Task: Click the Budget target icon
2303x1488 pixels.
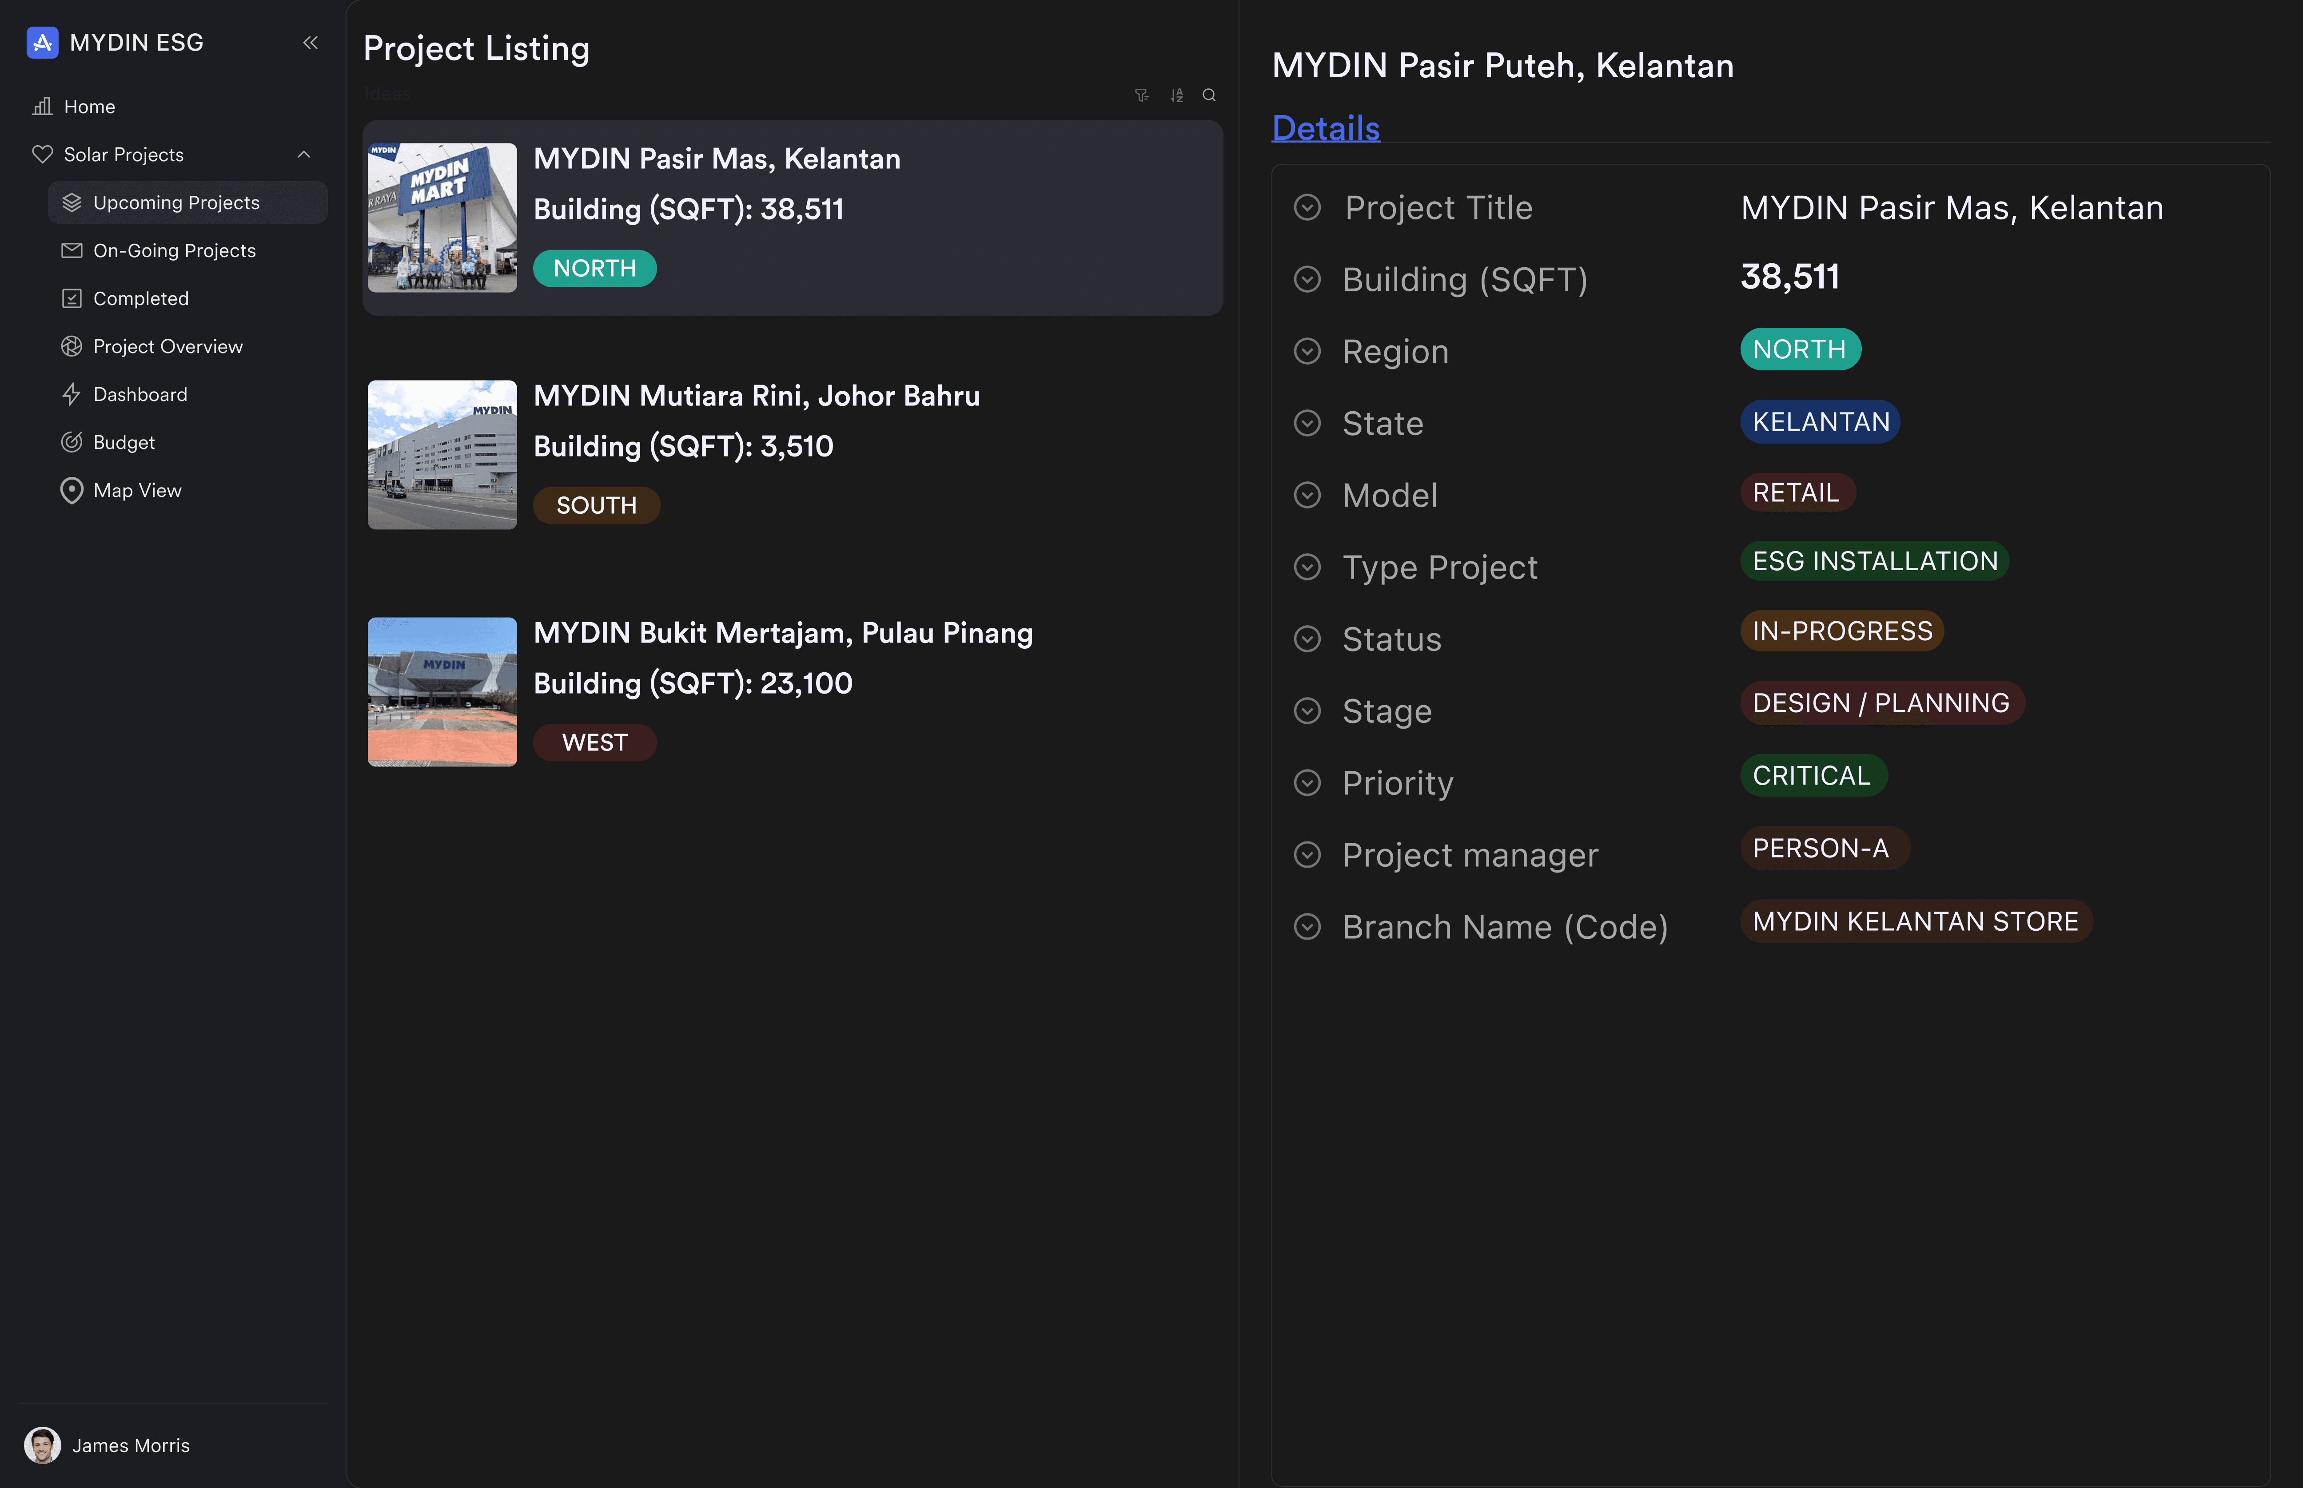Action: point(72,443)
